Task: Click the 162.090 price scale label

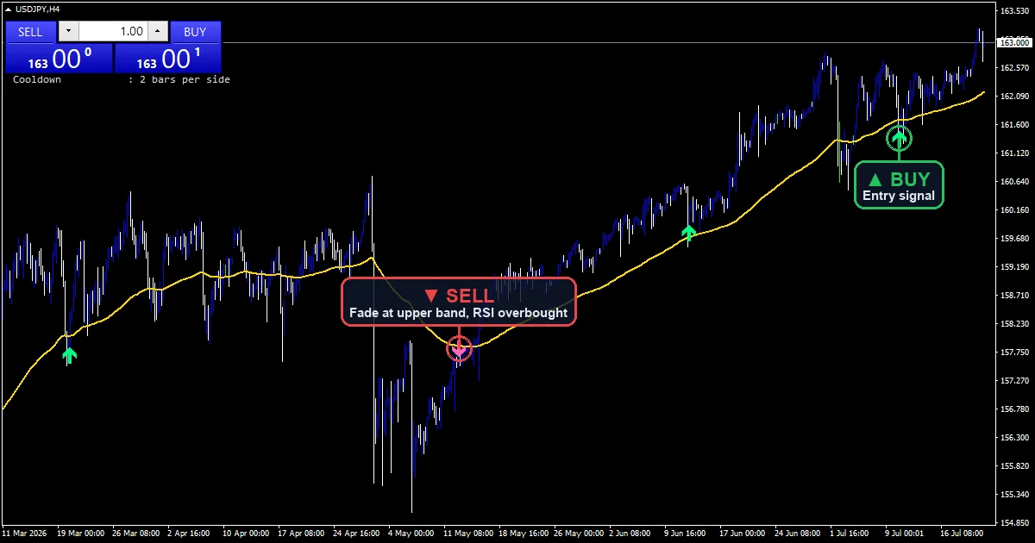Action: tap(1013, 97)
